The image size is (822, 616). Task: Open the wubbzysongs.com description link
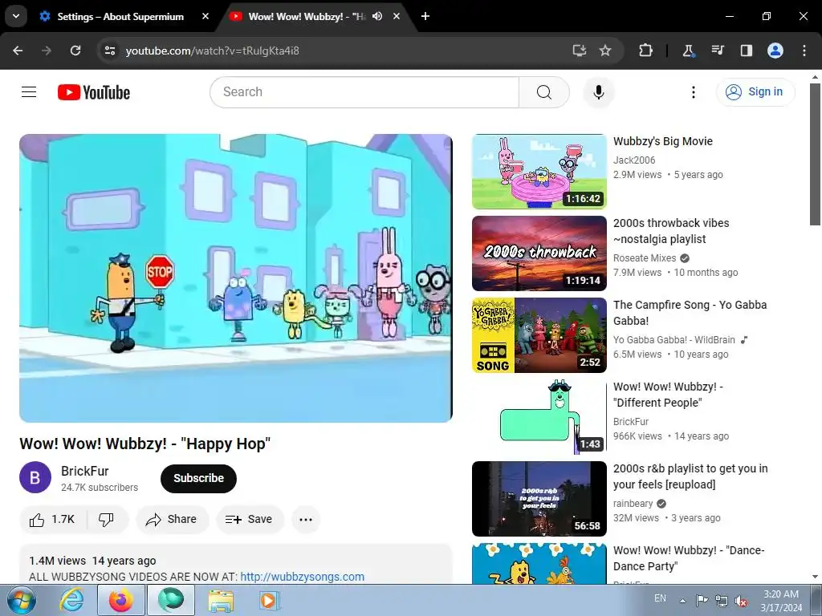tap(302, 576)
